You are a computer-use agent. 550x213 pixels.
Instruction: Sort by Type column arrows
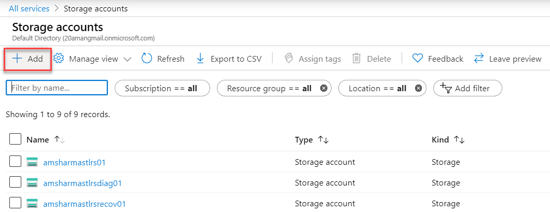[x=323, y=140]
